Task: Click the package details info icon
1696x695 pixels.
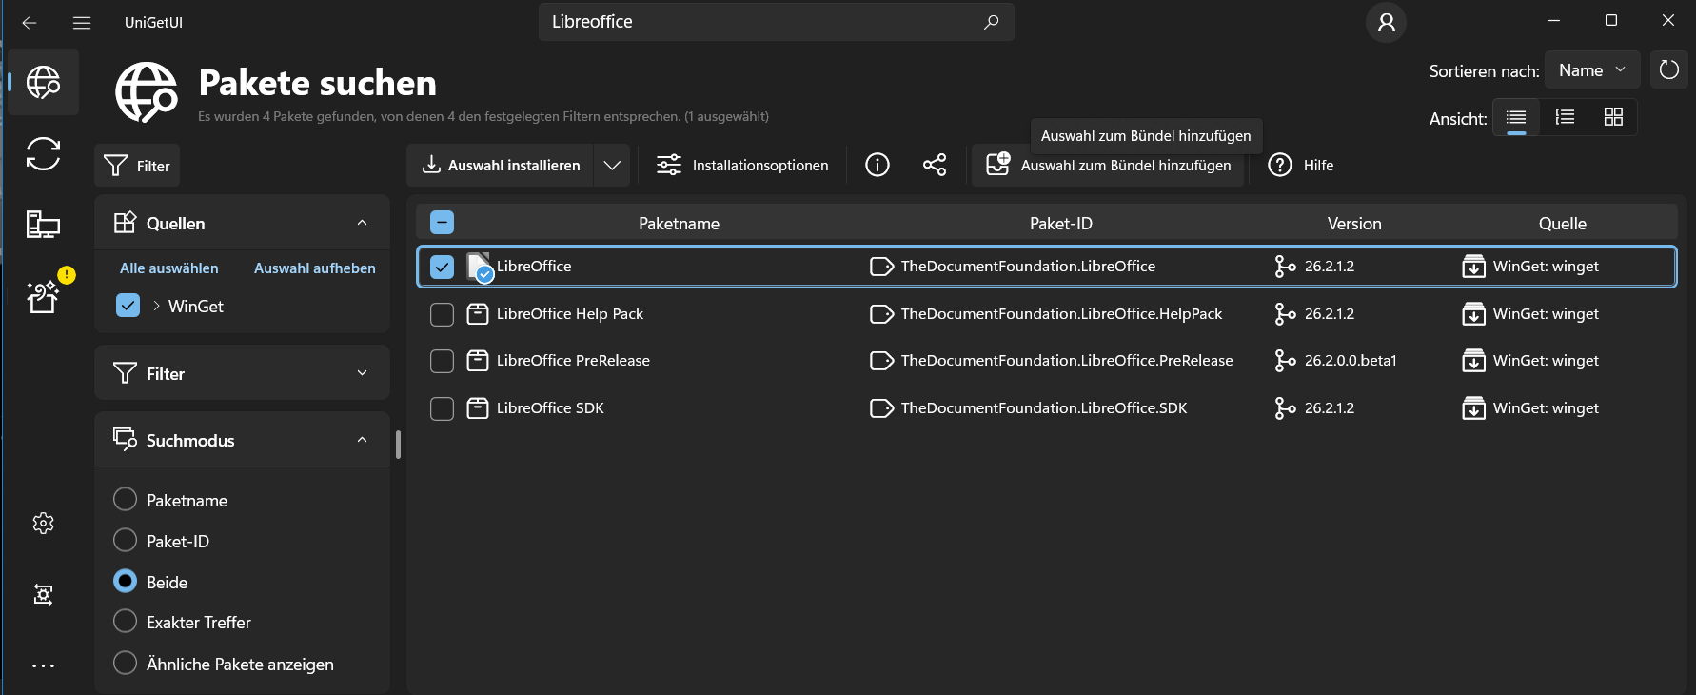Action: coord(877,165)
